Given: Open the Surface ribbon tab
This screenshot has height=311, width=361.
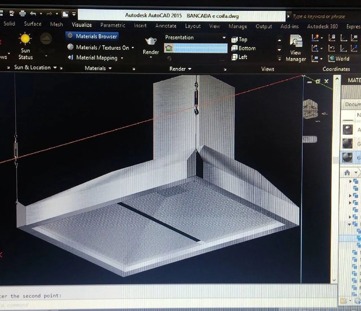Looking at the screenshot, I should click(33, 24).
